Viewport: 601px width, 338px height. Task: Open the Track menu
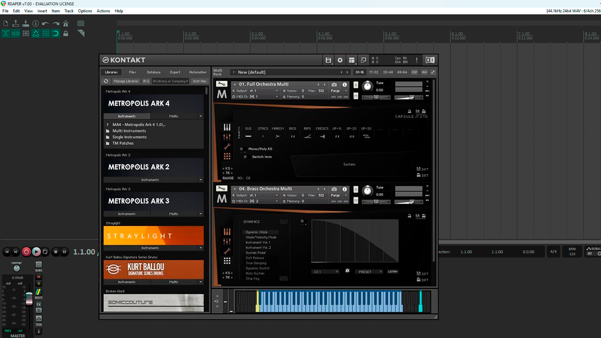(x=69, y=11)
